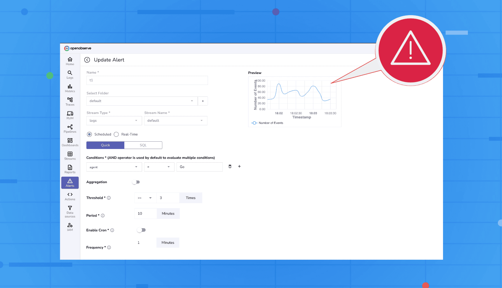Go to Dashboards from sidebar
This screenshot has width=502, height=288.
[x=70, y=142]
